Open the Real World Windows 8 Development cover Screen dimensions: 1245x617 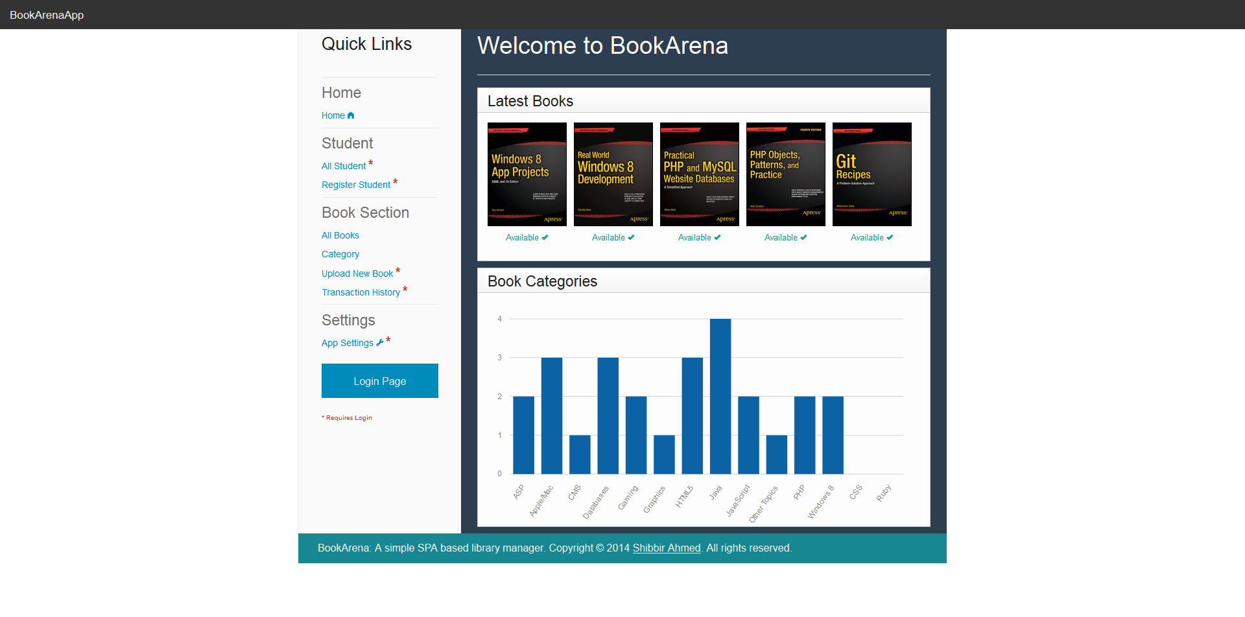click(613, 174)
